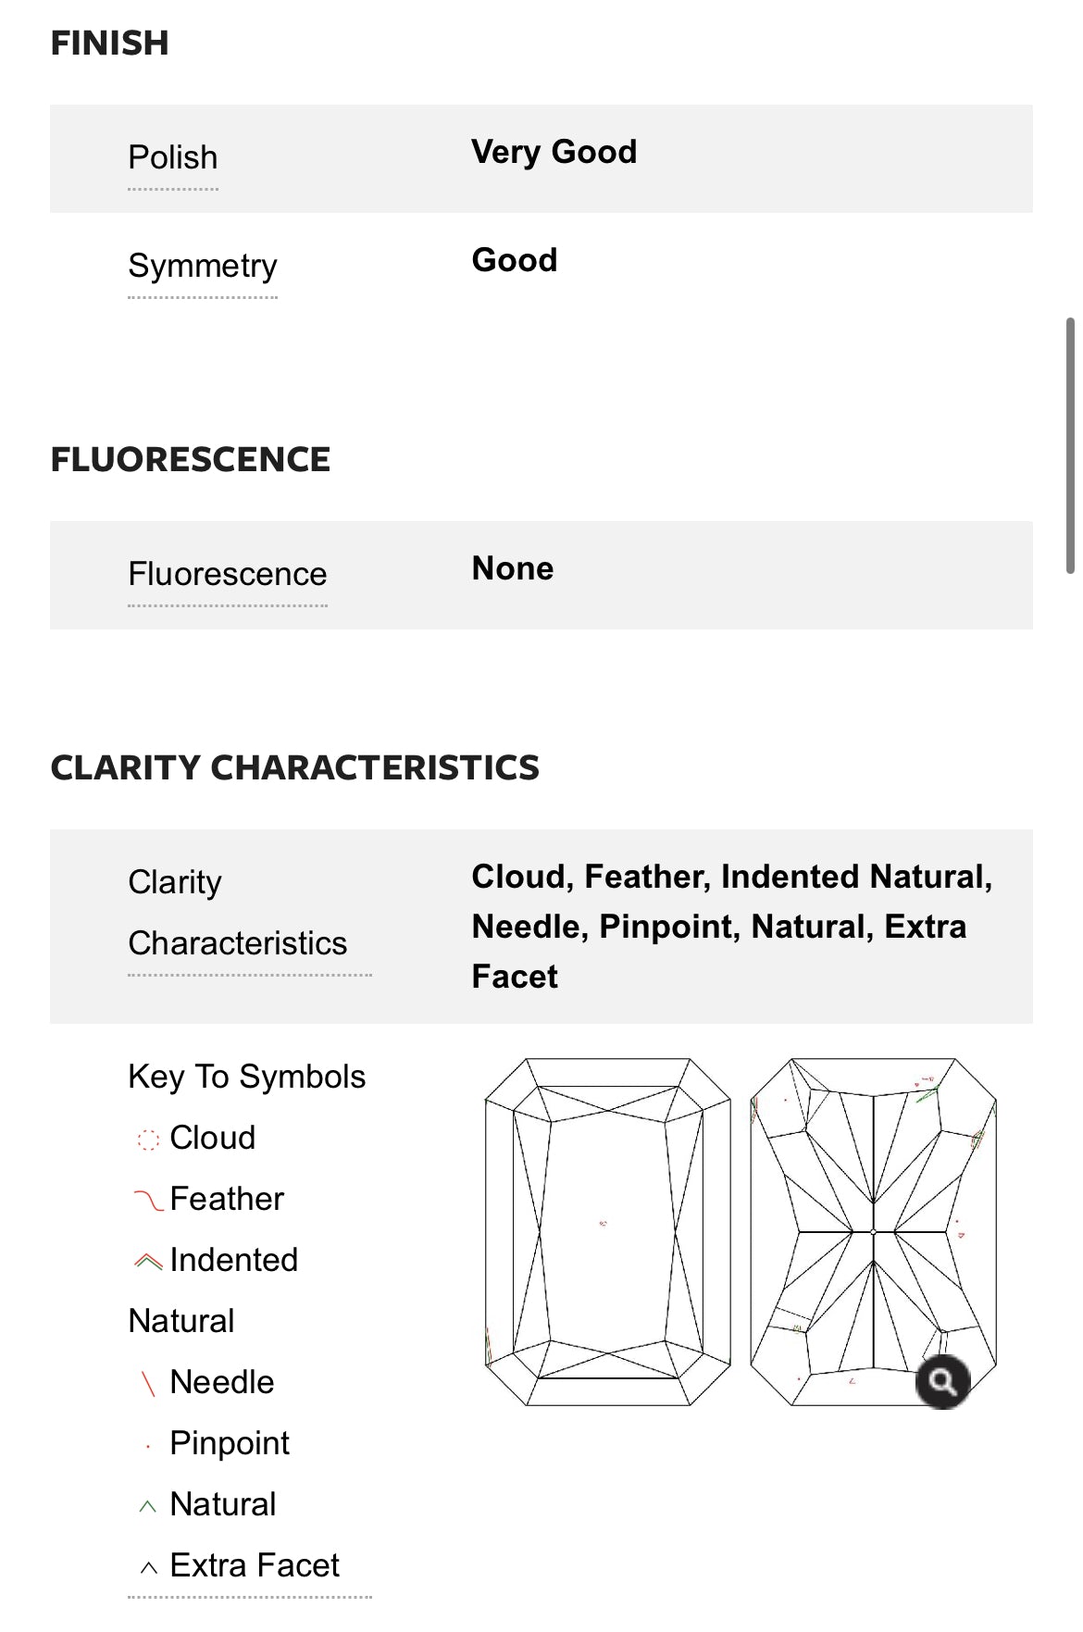
Task: Click the Very Good polish value
Action: click(554, 152)
